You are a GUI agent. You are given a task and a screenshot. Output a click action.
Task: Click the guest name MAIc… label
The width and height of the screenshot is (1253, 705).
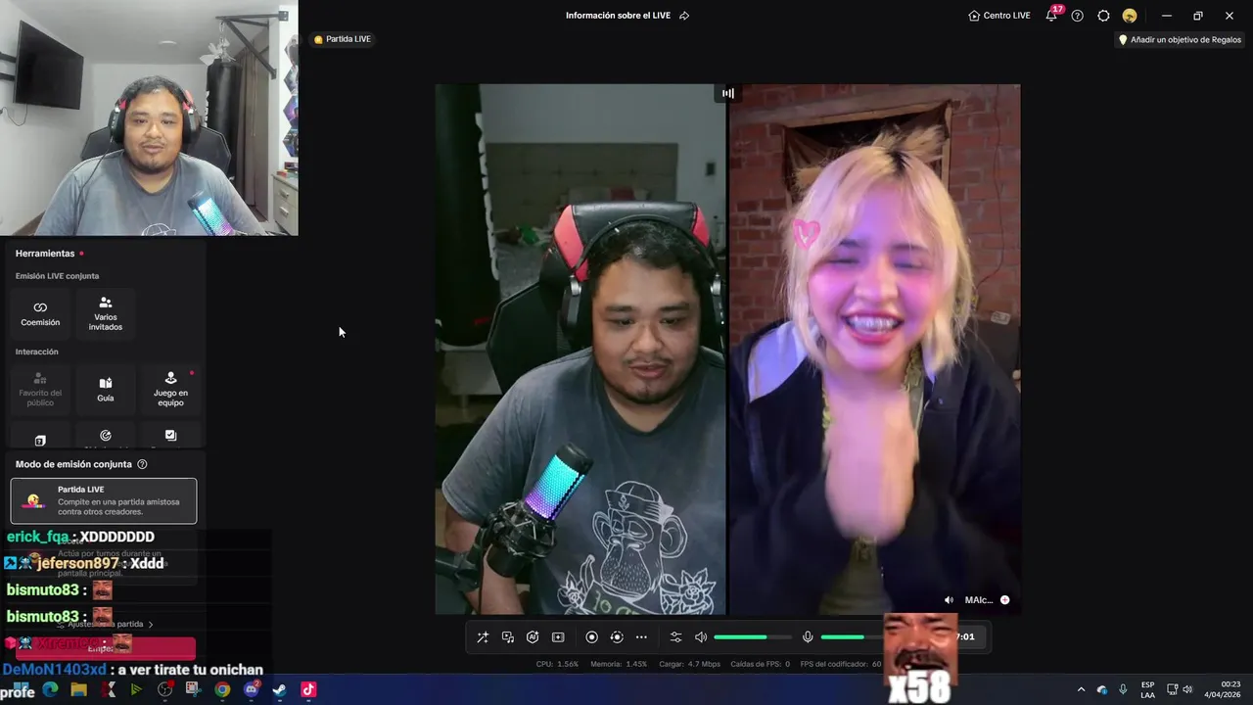(x=979, y=600)
